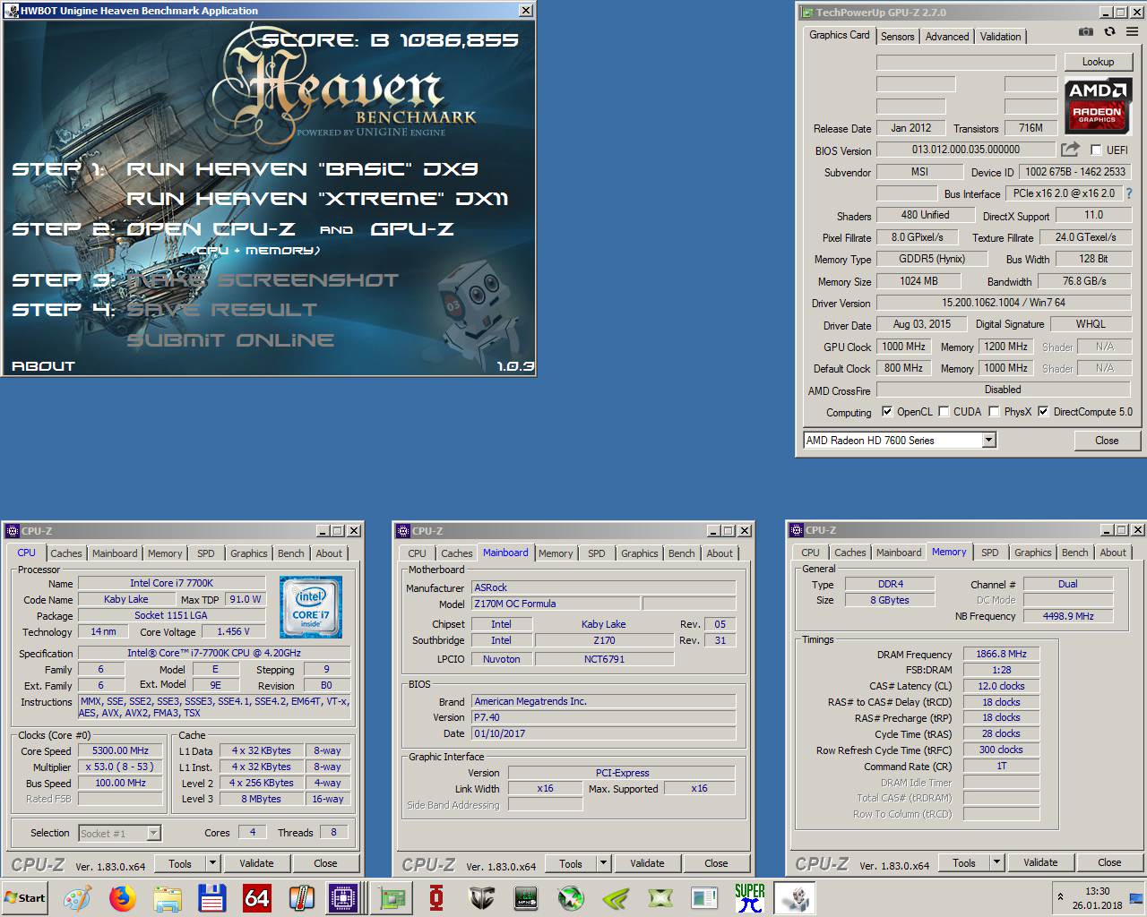1147x917 pixels.
Task: Click Tools button in CPU-Z Mainboard window
Action: 571,863
